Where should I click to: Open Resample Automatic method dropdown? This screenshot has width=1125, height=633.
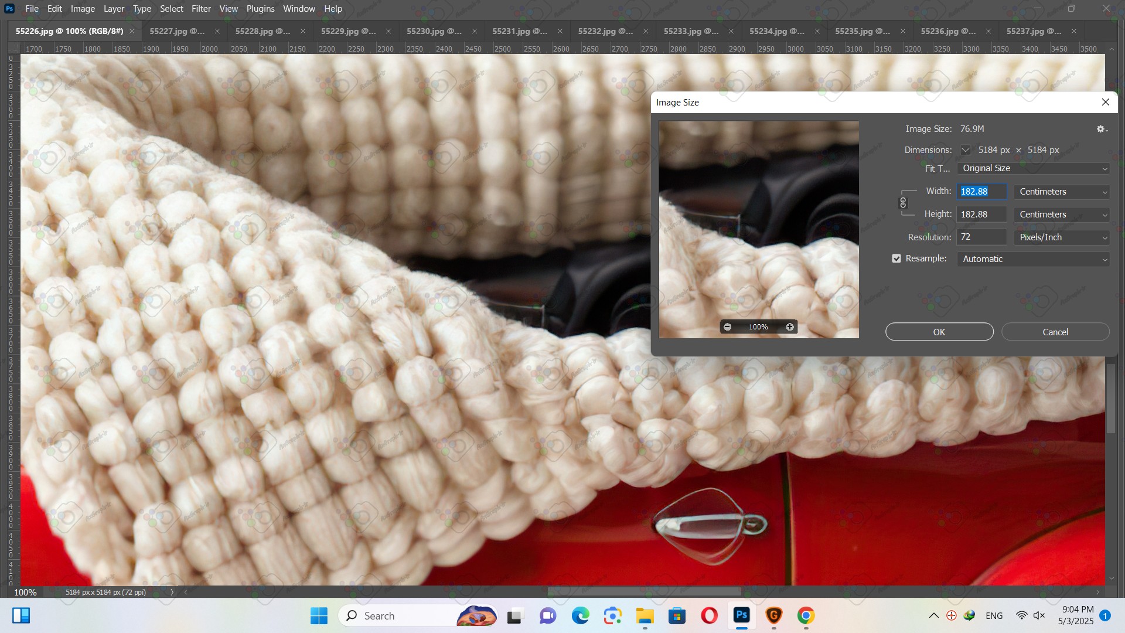[x=1034, y=259]
